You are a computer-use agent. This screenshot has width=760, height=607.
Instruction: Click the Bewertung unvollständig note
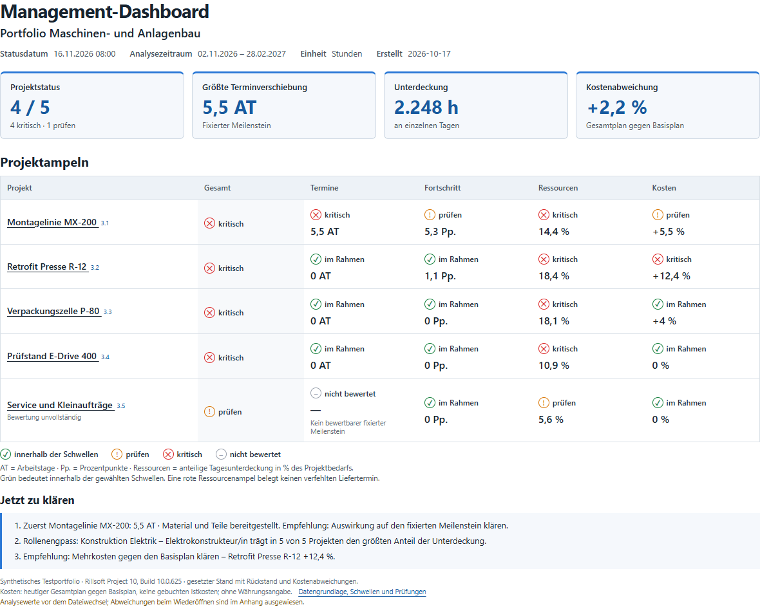click(44, 417)
